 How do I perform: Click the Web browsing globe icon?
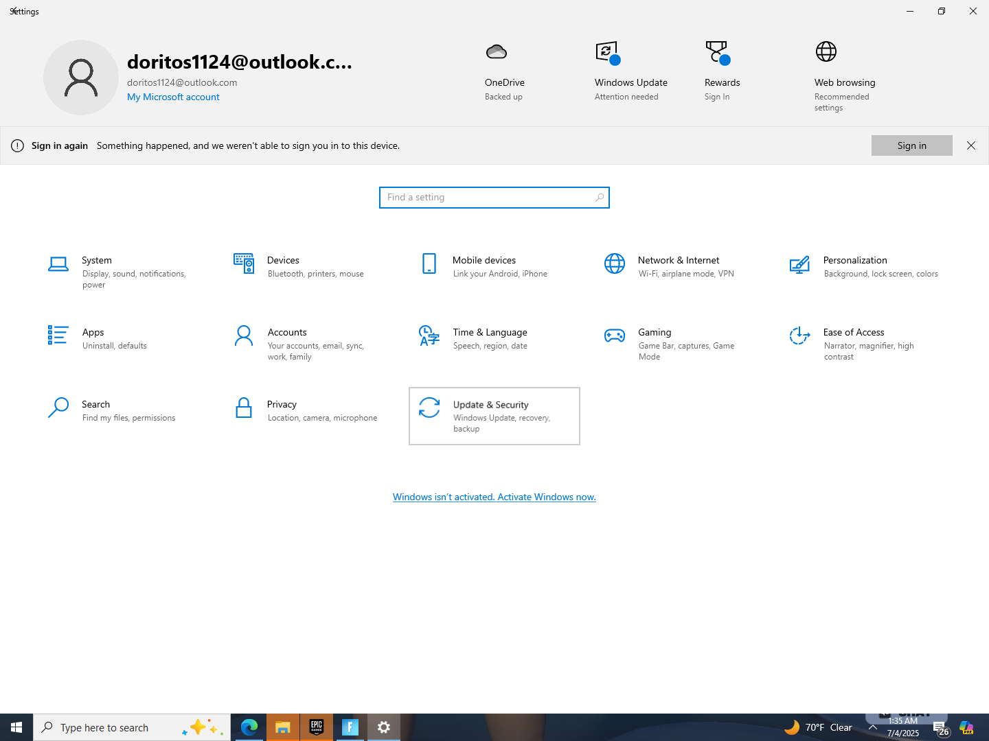point(826,51)
